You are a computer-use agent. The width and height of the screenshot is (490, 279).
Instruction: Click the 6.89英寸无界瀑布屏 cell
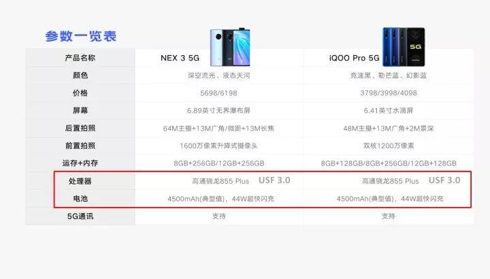[218, 111]
